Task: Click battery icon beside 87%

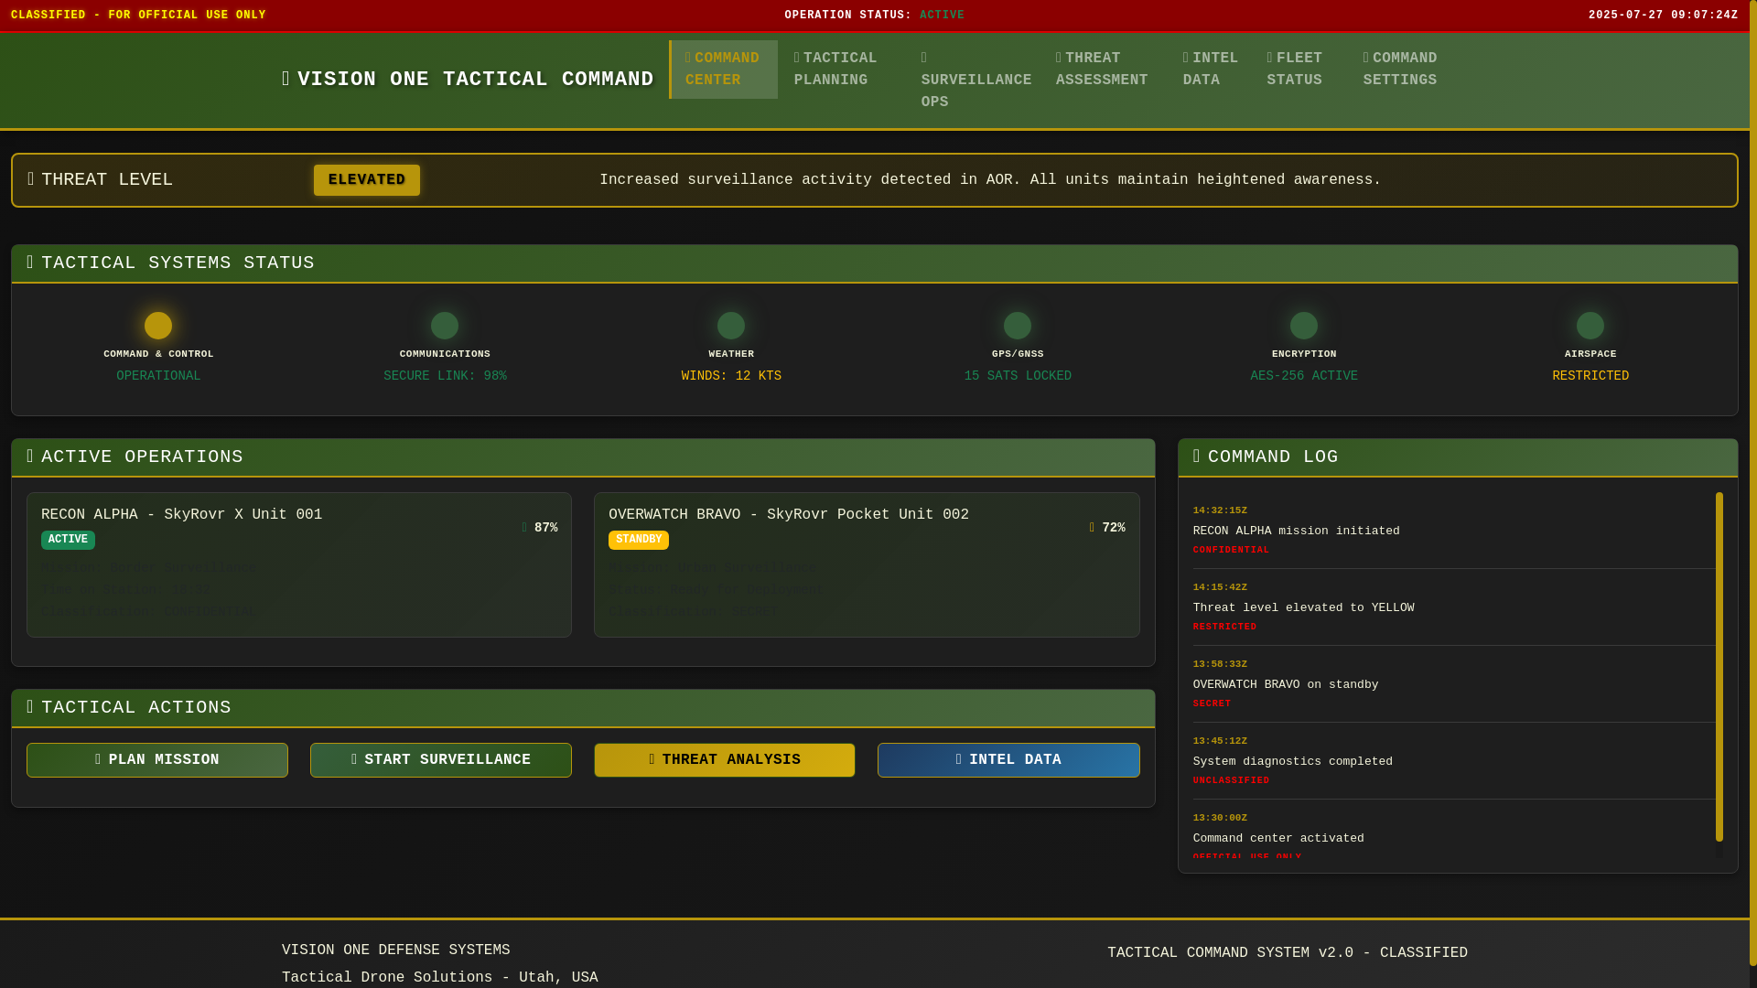Action: (525, 528)
